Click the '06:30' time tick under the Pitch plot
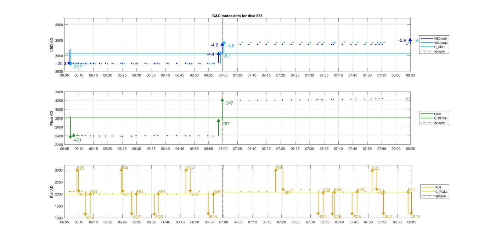 [137, 149]
